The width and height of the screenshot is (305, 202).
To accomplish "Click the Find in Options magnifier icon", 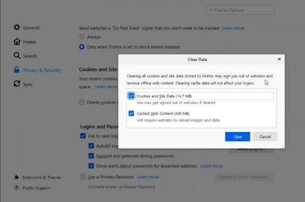I will pos(211,10).
